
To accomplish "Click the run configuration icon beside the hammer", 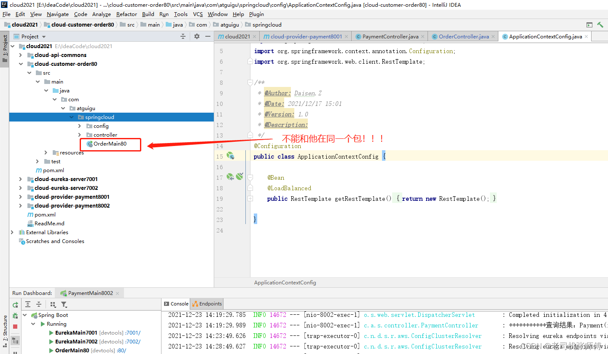I will pyautogui.click(x=589, y=25).
